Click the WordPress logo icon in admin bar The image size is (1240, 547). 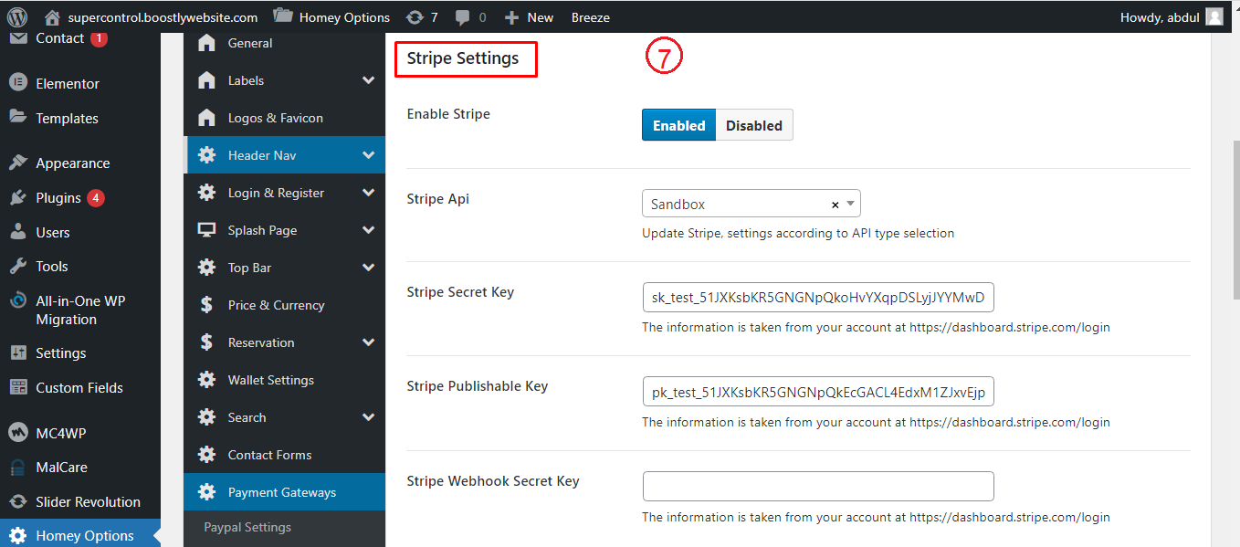tap(18, 16)
